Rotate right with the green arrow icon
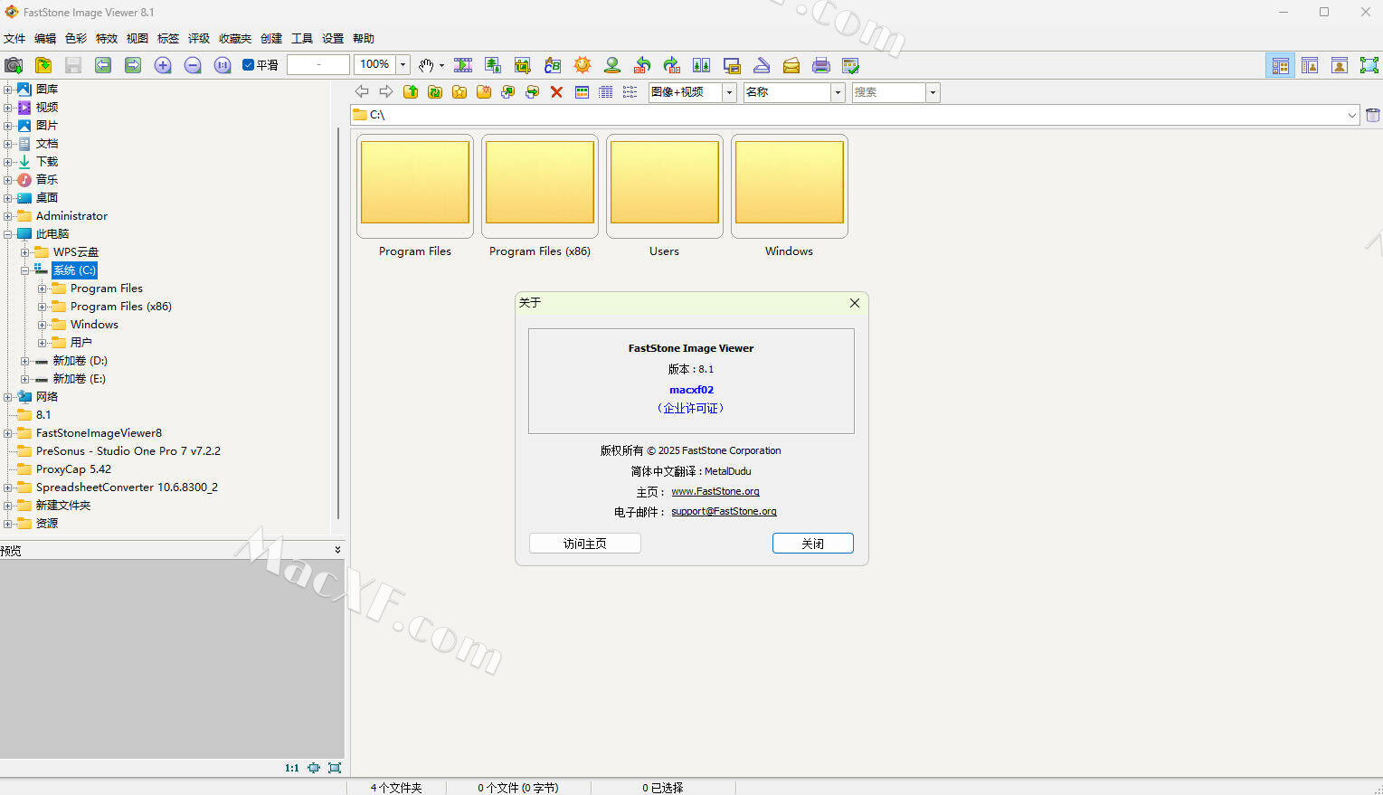This screenshot has width=1383, height=795. pos(672,65)
